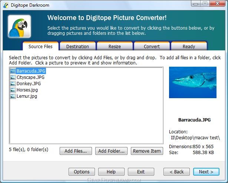The width and height of the screenshot is (228, 183).
Task: Click the bold Barracuda.JPG preview caption
Action: [194, 120]
